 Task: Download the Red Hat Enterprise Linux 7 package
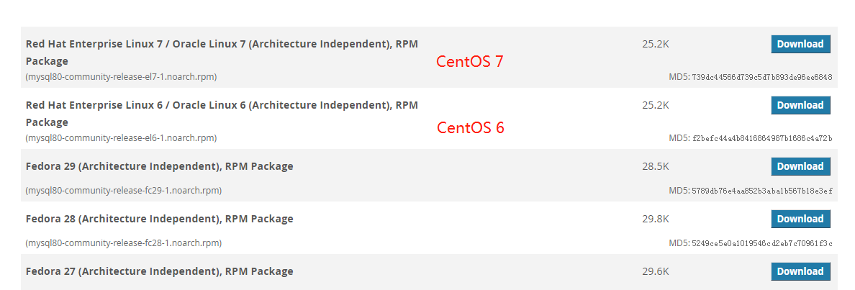click(800, 44)
